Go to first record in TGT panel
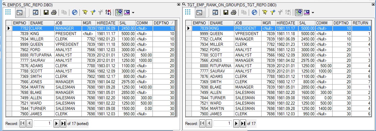The image size is (376, 131). click(202, 124)
